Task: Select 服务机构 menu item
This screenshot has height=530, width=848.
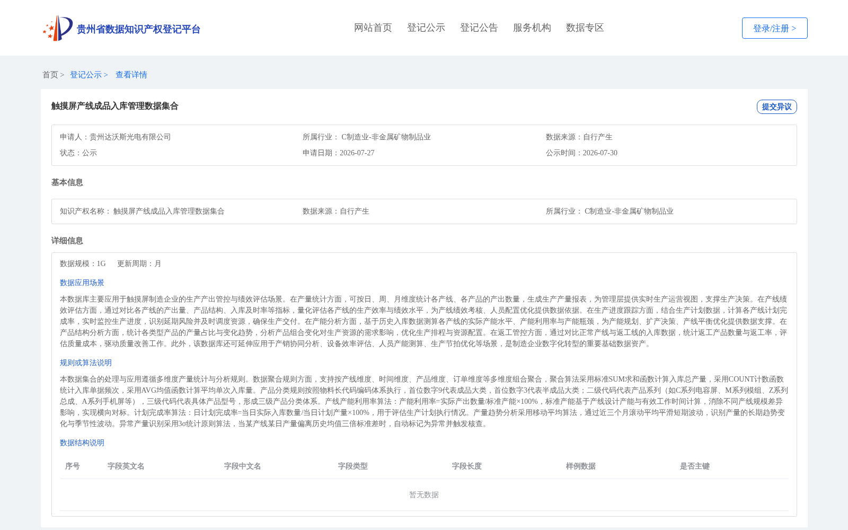Action: pyautogui.click(x=532, y=28)
